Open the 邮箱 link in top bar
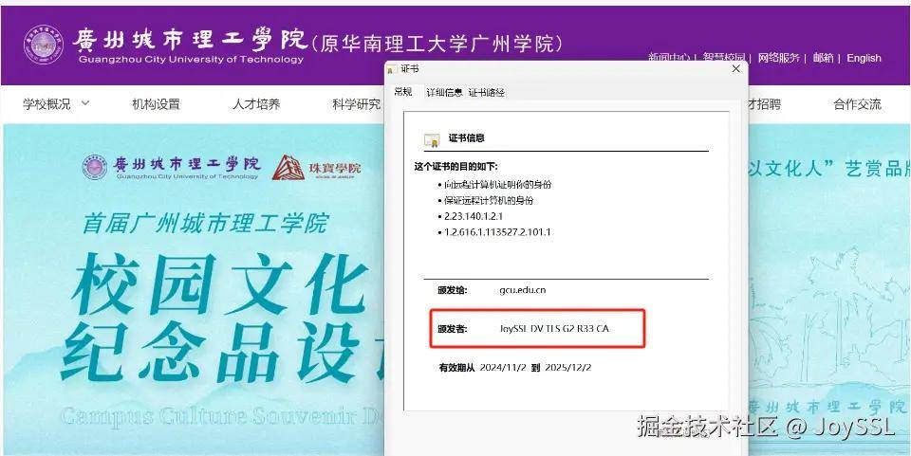This screenshot has width=911, height=456. (x=824, y=58)
